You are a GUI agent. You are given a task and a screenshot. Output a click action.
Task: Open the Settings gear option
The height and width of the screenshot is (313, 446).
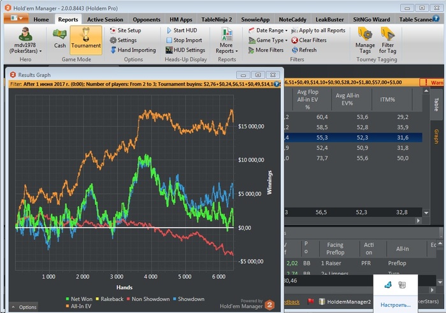123,40
